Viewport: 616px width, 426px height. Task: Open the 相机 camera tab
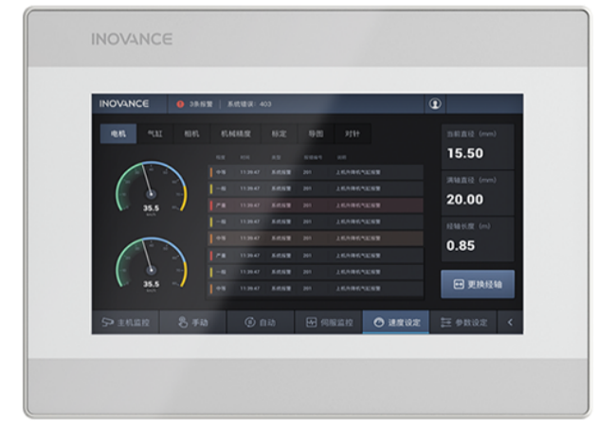pyautogui.click(x=191, y=133)
